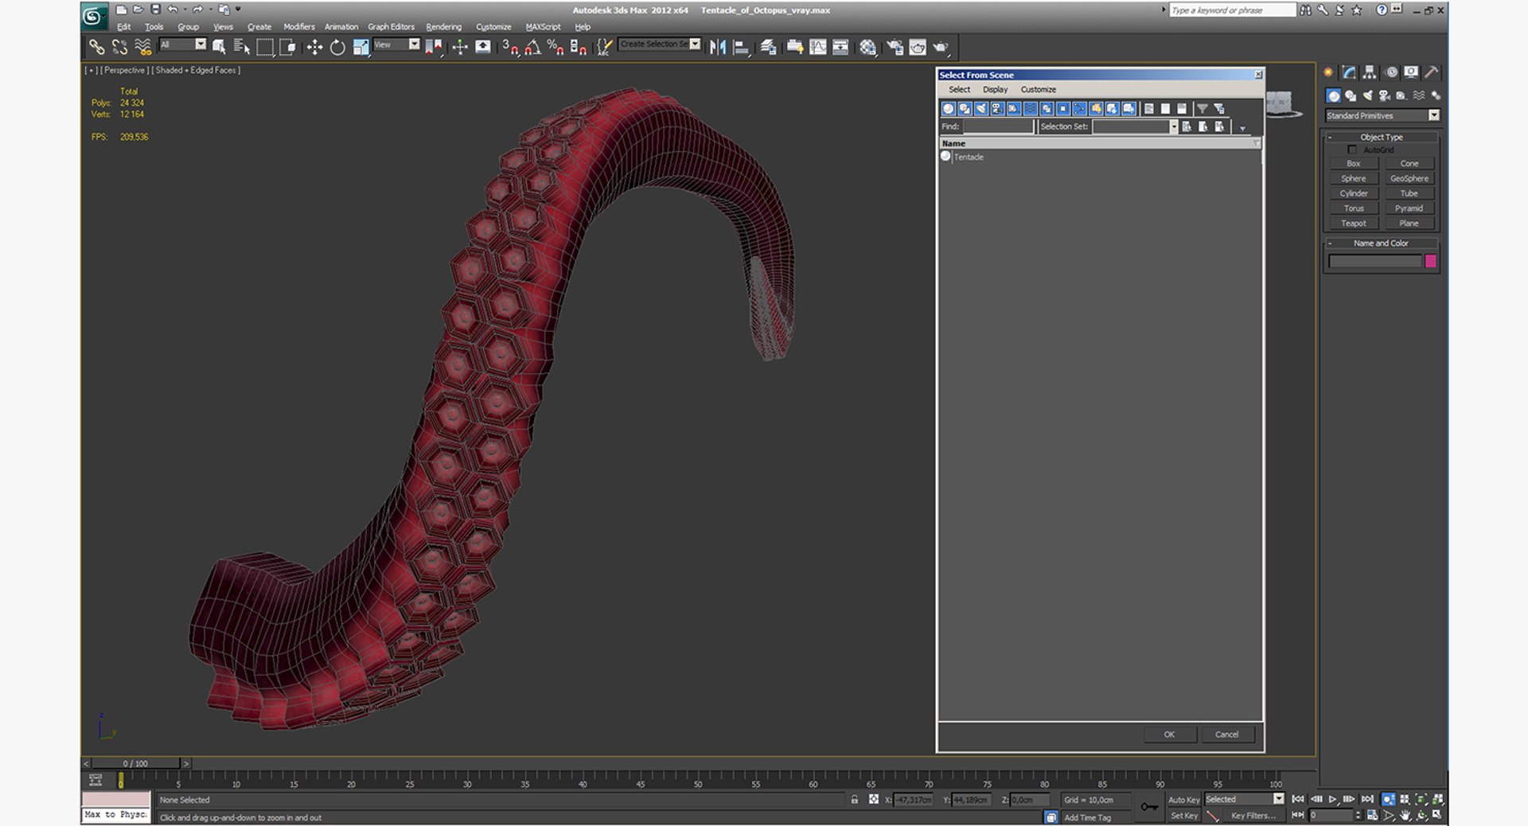This screenshot has width=1528, height=826.
Task: Open Display menu in Select From Scene
Action: 995,89
